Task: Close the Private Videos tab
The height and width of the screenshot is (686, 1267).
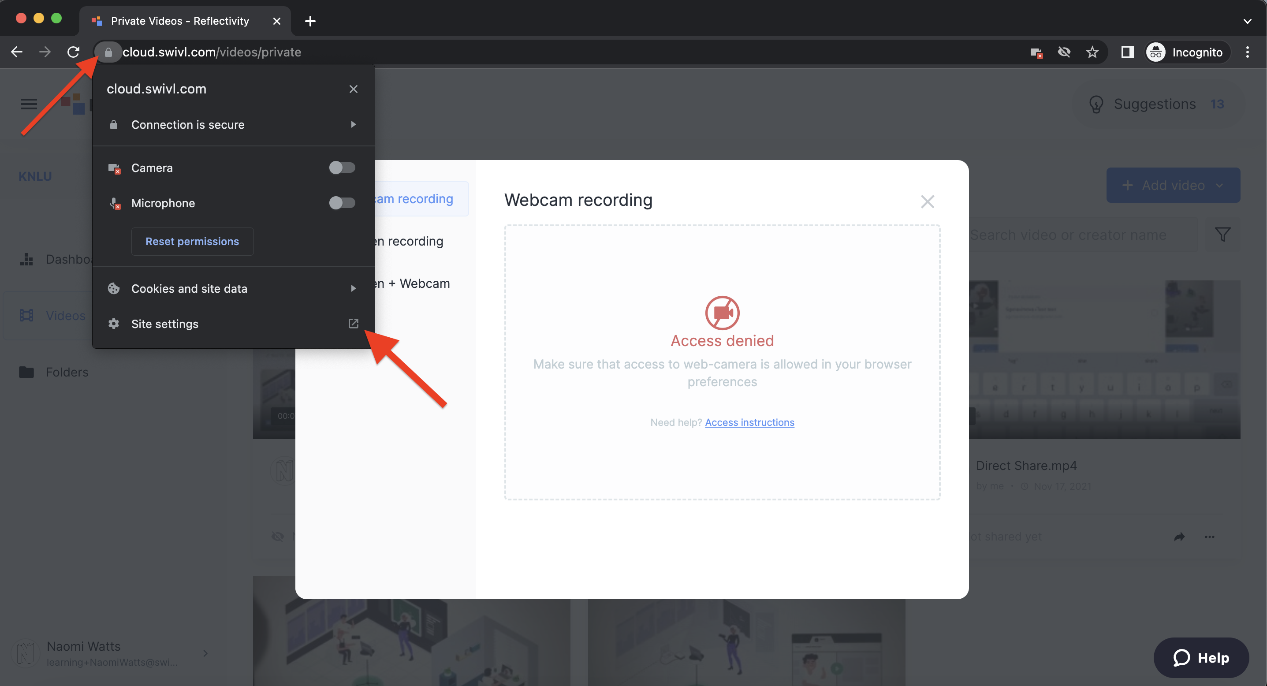Action: (277, 21)
